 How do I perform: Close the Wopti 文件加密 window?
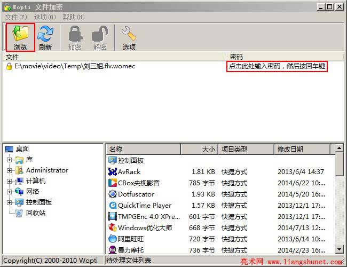point(339,7)
